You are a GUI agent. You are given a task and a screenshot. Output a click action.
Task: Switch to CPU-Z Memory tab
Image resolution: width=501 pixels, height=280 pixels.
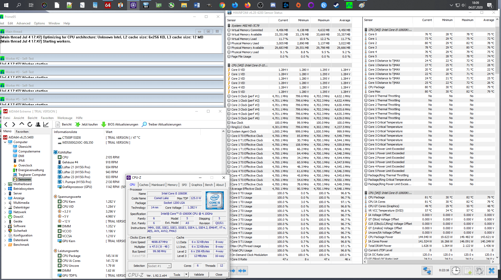[x=172, y=185]
